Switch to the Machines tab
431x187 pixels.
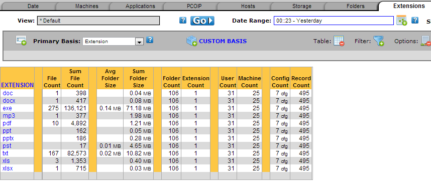(x=87, y=6)
